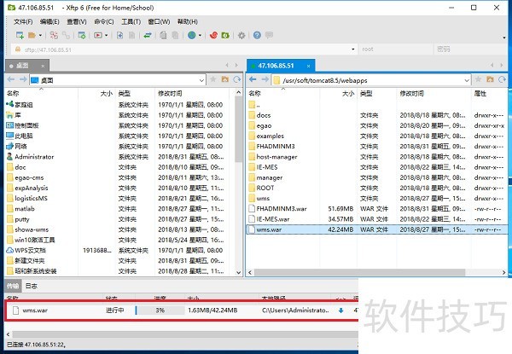Viewport: 512px width, 354px height.
Task: Expand the globe icon dropdown arrow
Action: tap(200, 35)
